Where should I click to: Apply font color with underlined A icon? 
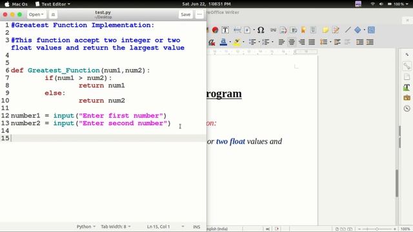[223, 42]
